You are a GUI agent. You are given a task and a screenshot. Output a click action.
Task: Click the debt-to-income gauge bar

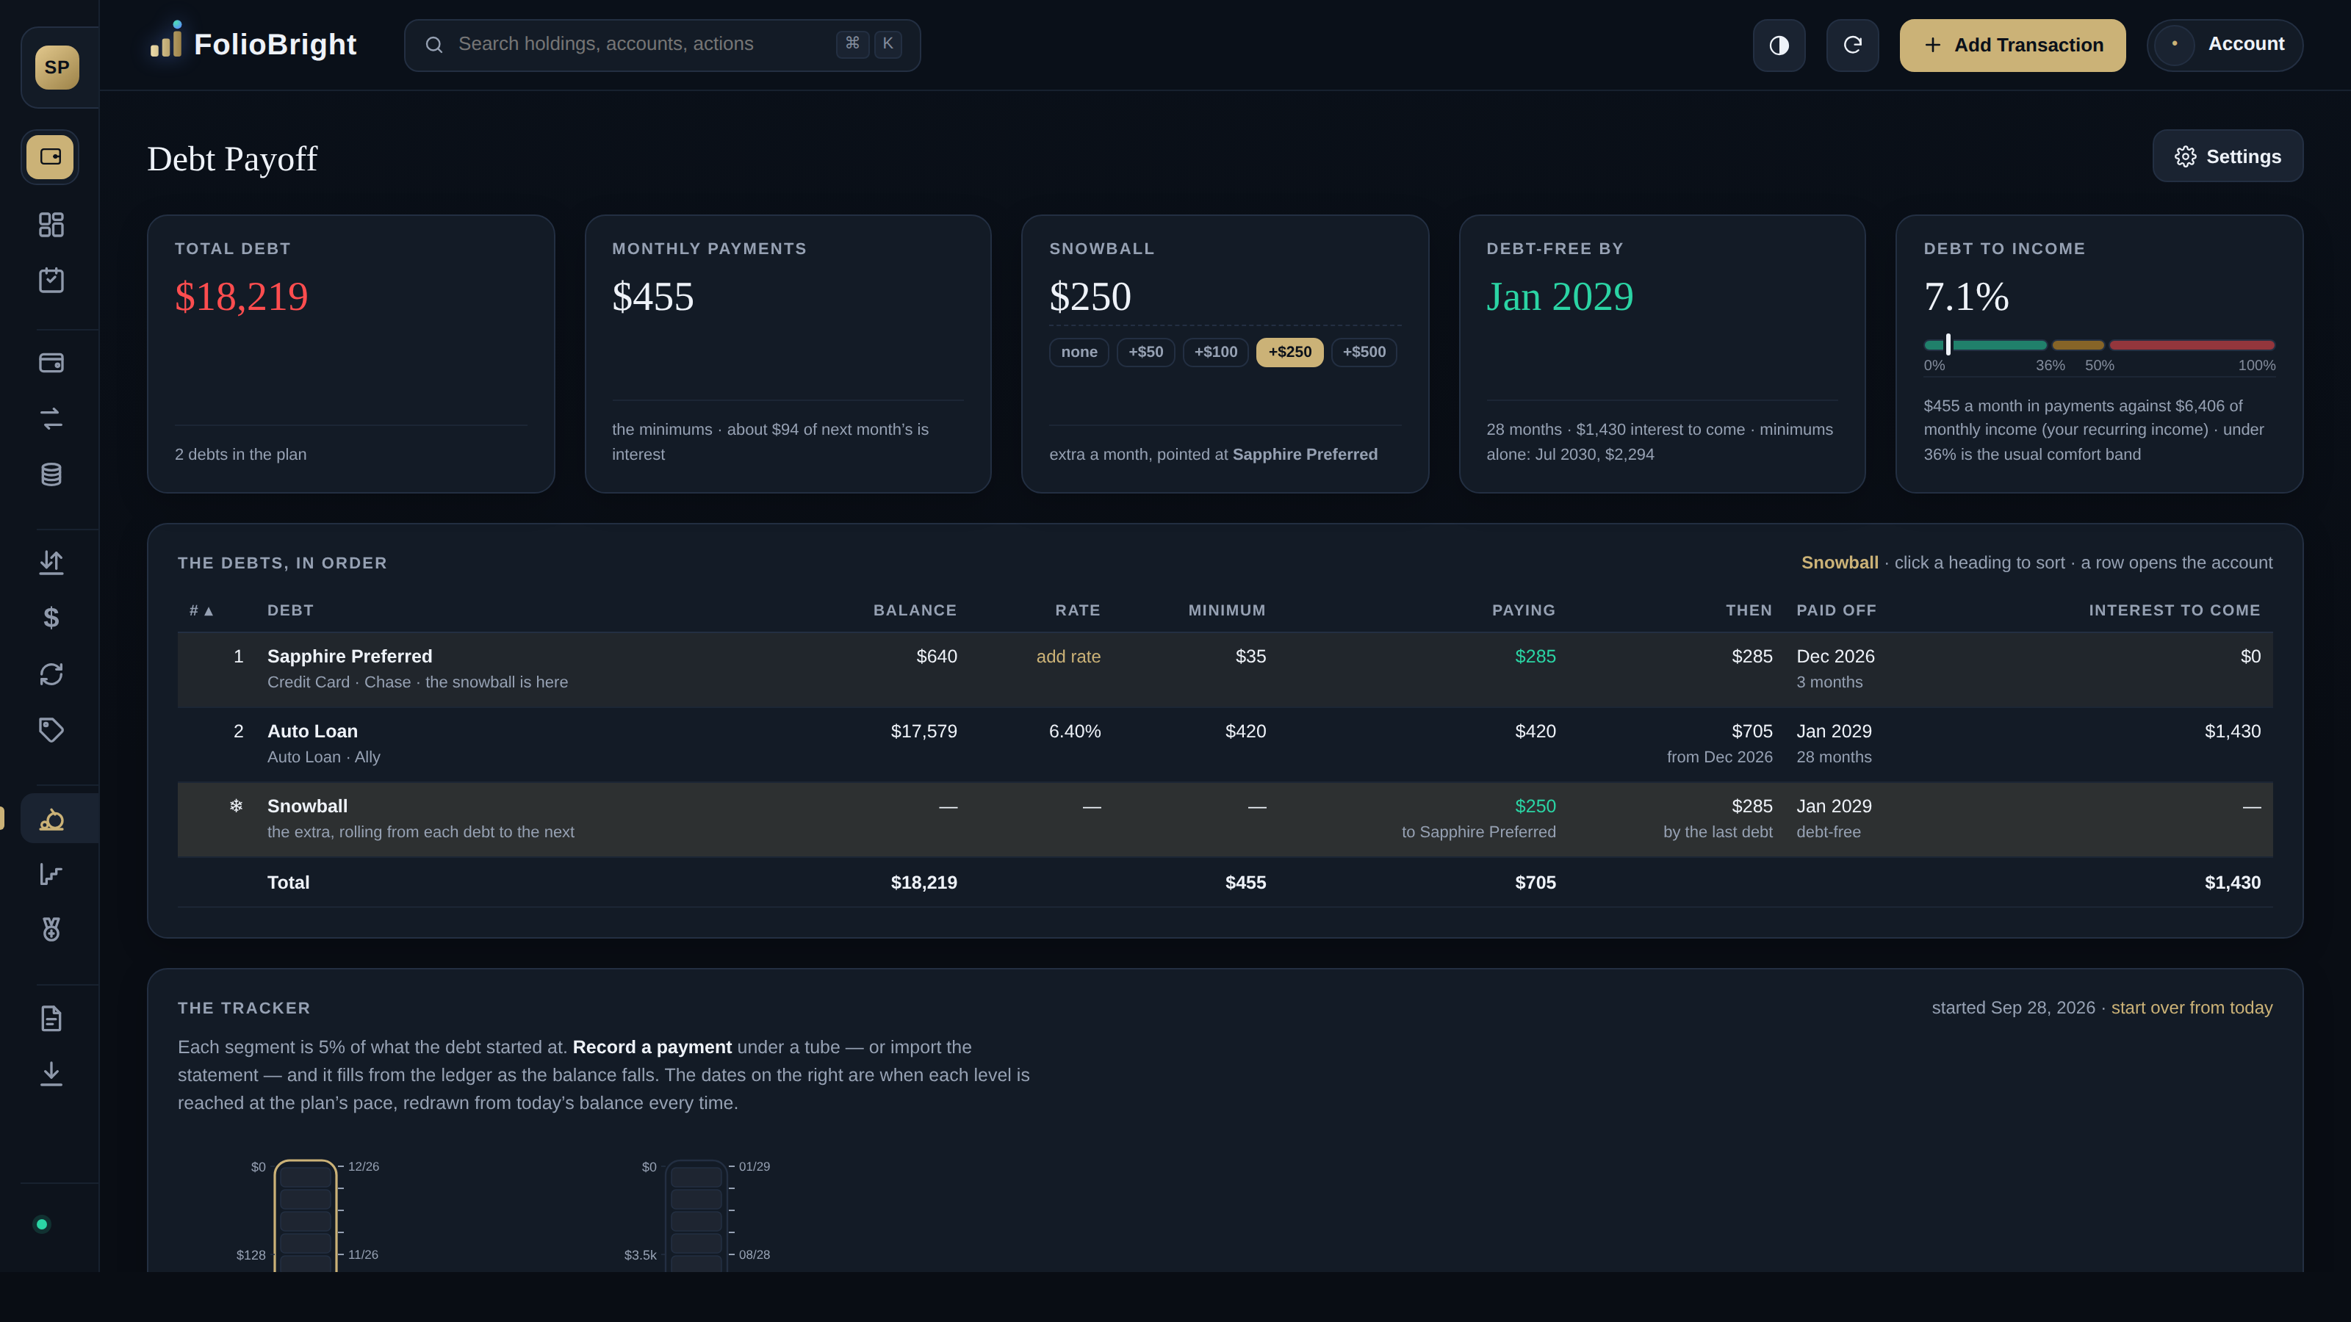[x=2099, y=345]
